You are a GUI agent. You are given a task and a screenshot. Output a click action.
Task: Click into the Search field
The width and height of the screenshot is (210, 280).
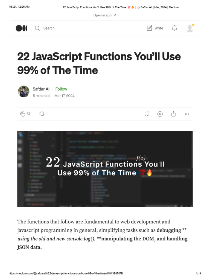[49, 28]
